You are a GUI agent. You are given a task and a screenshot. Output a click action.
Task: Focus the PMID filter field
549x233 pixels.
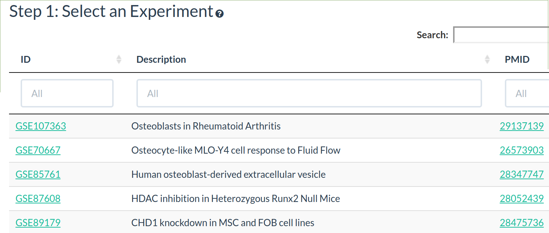(x=527, y=93)
